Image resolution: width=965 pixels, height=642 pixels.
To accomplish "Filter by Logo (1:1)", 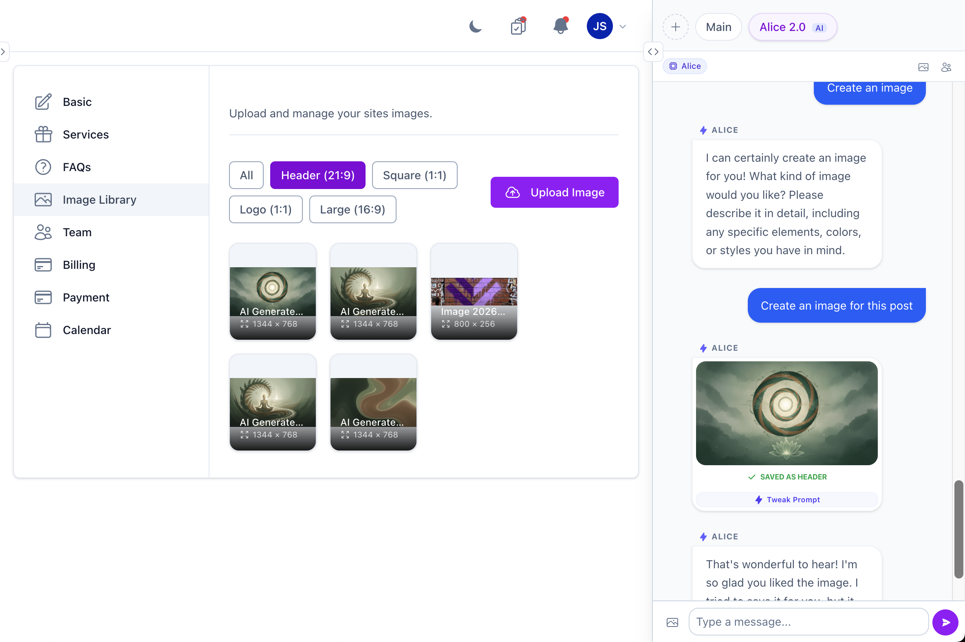I will 265,210.
